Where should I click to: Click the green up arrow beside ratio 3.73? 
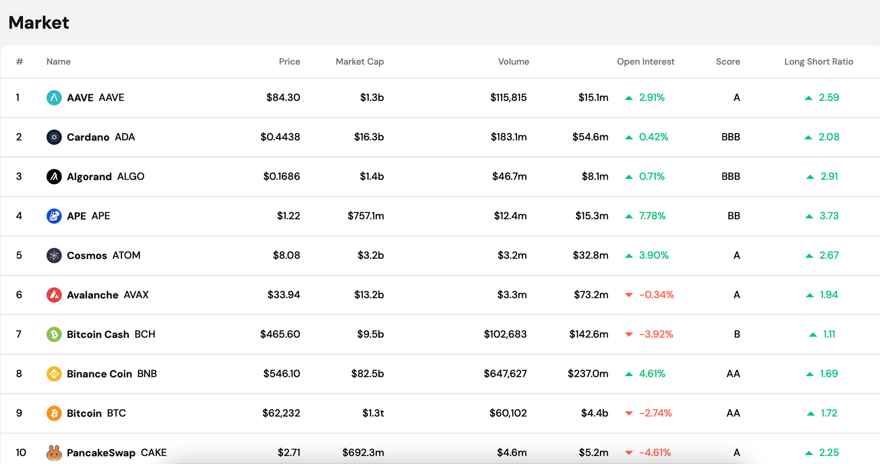[809, 216]
